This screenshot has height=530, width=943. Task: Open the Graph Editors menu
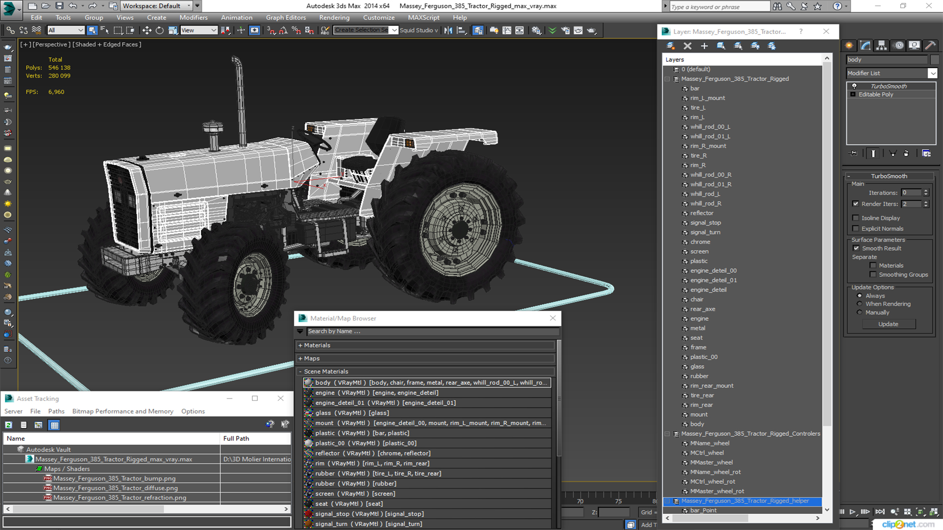286,17
